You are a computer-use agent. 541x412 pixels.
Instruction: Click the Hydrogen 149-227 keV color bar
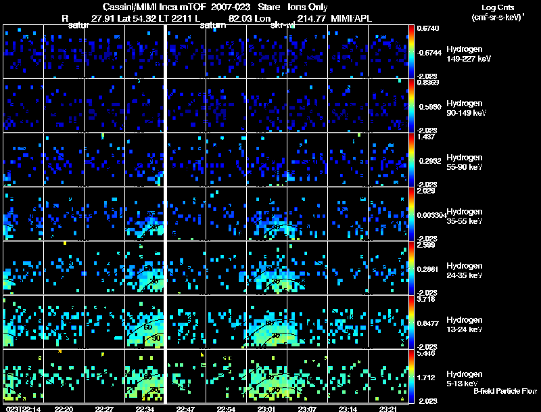[411, 51]
